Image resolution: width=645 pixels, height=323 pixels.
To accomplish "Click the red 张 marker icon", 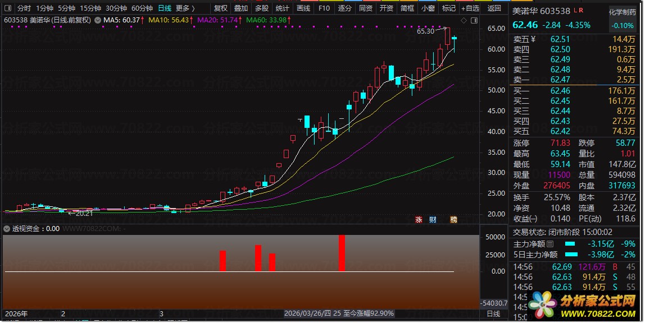I will (x=419, y=220).
